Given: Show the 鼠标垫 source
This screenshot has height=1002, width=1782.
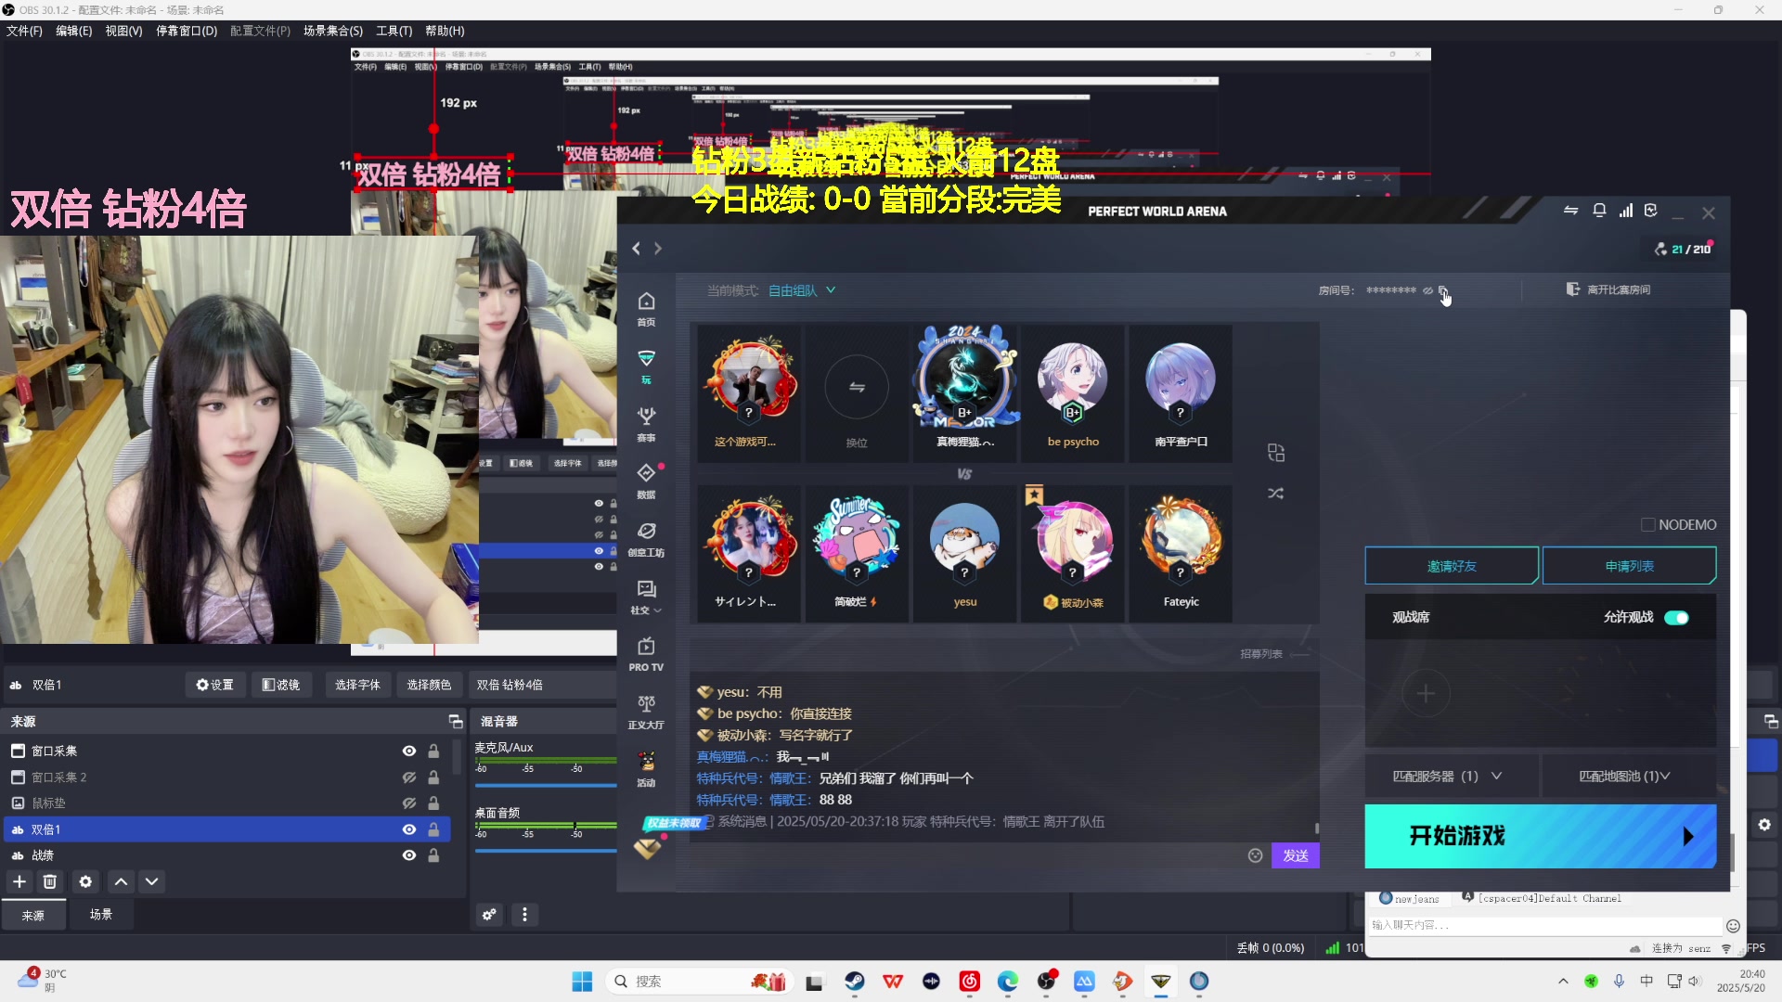Looking at the screenshot, I should coord(408,803).
